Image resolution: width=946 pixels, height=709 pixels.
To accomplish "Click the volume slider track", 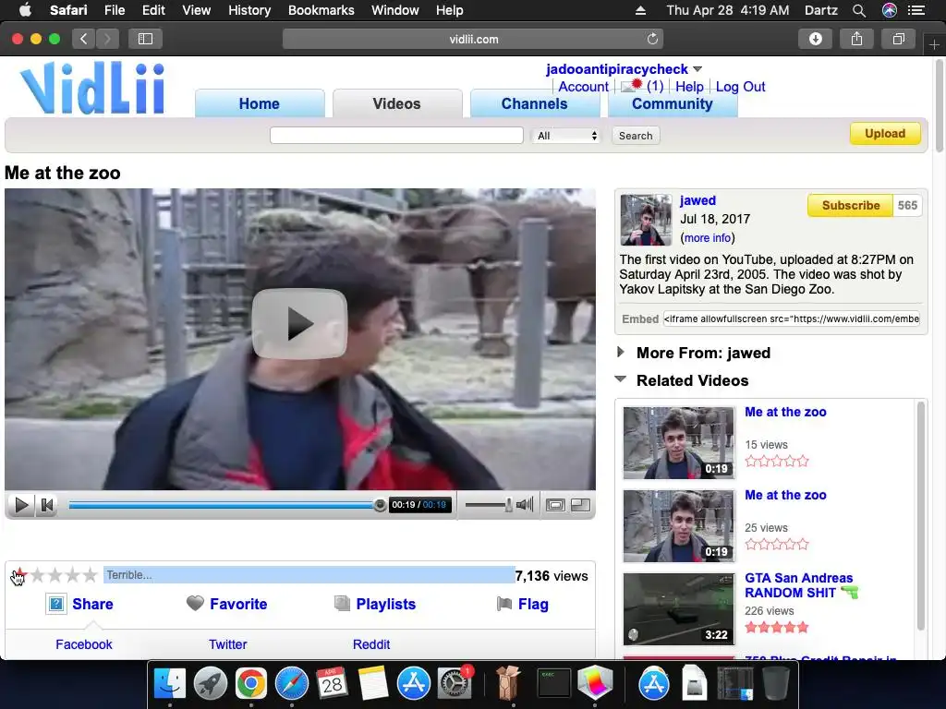I will [x=489, y=505].
